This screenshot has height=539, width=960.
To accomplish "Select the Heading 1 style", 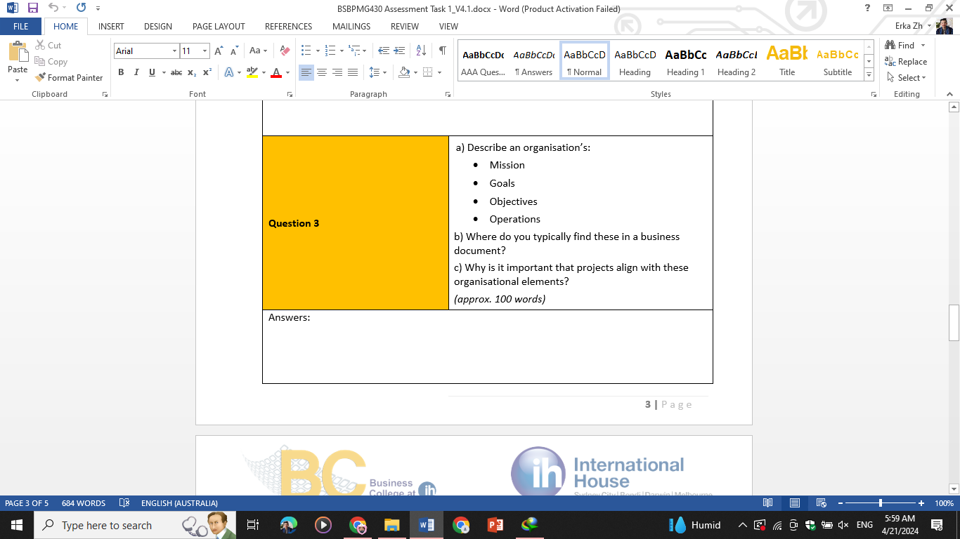I will click(x=685, y=60).
